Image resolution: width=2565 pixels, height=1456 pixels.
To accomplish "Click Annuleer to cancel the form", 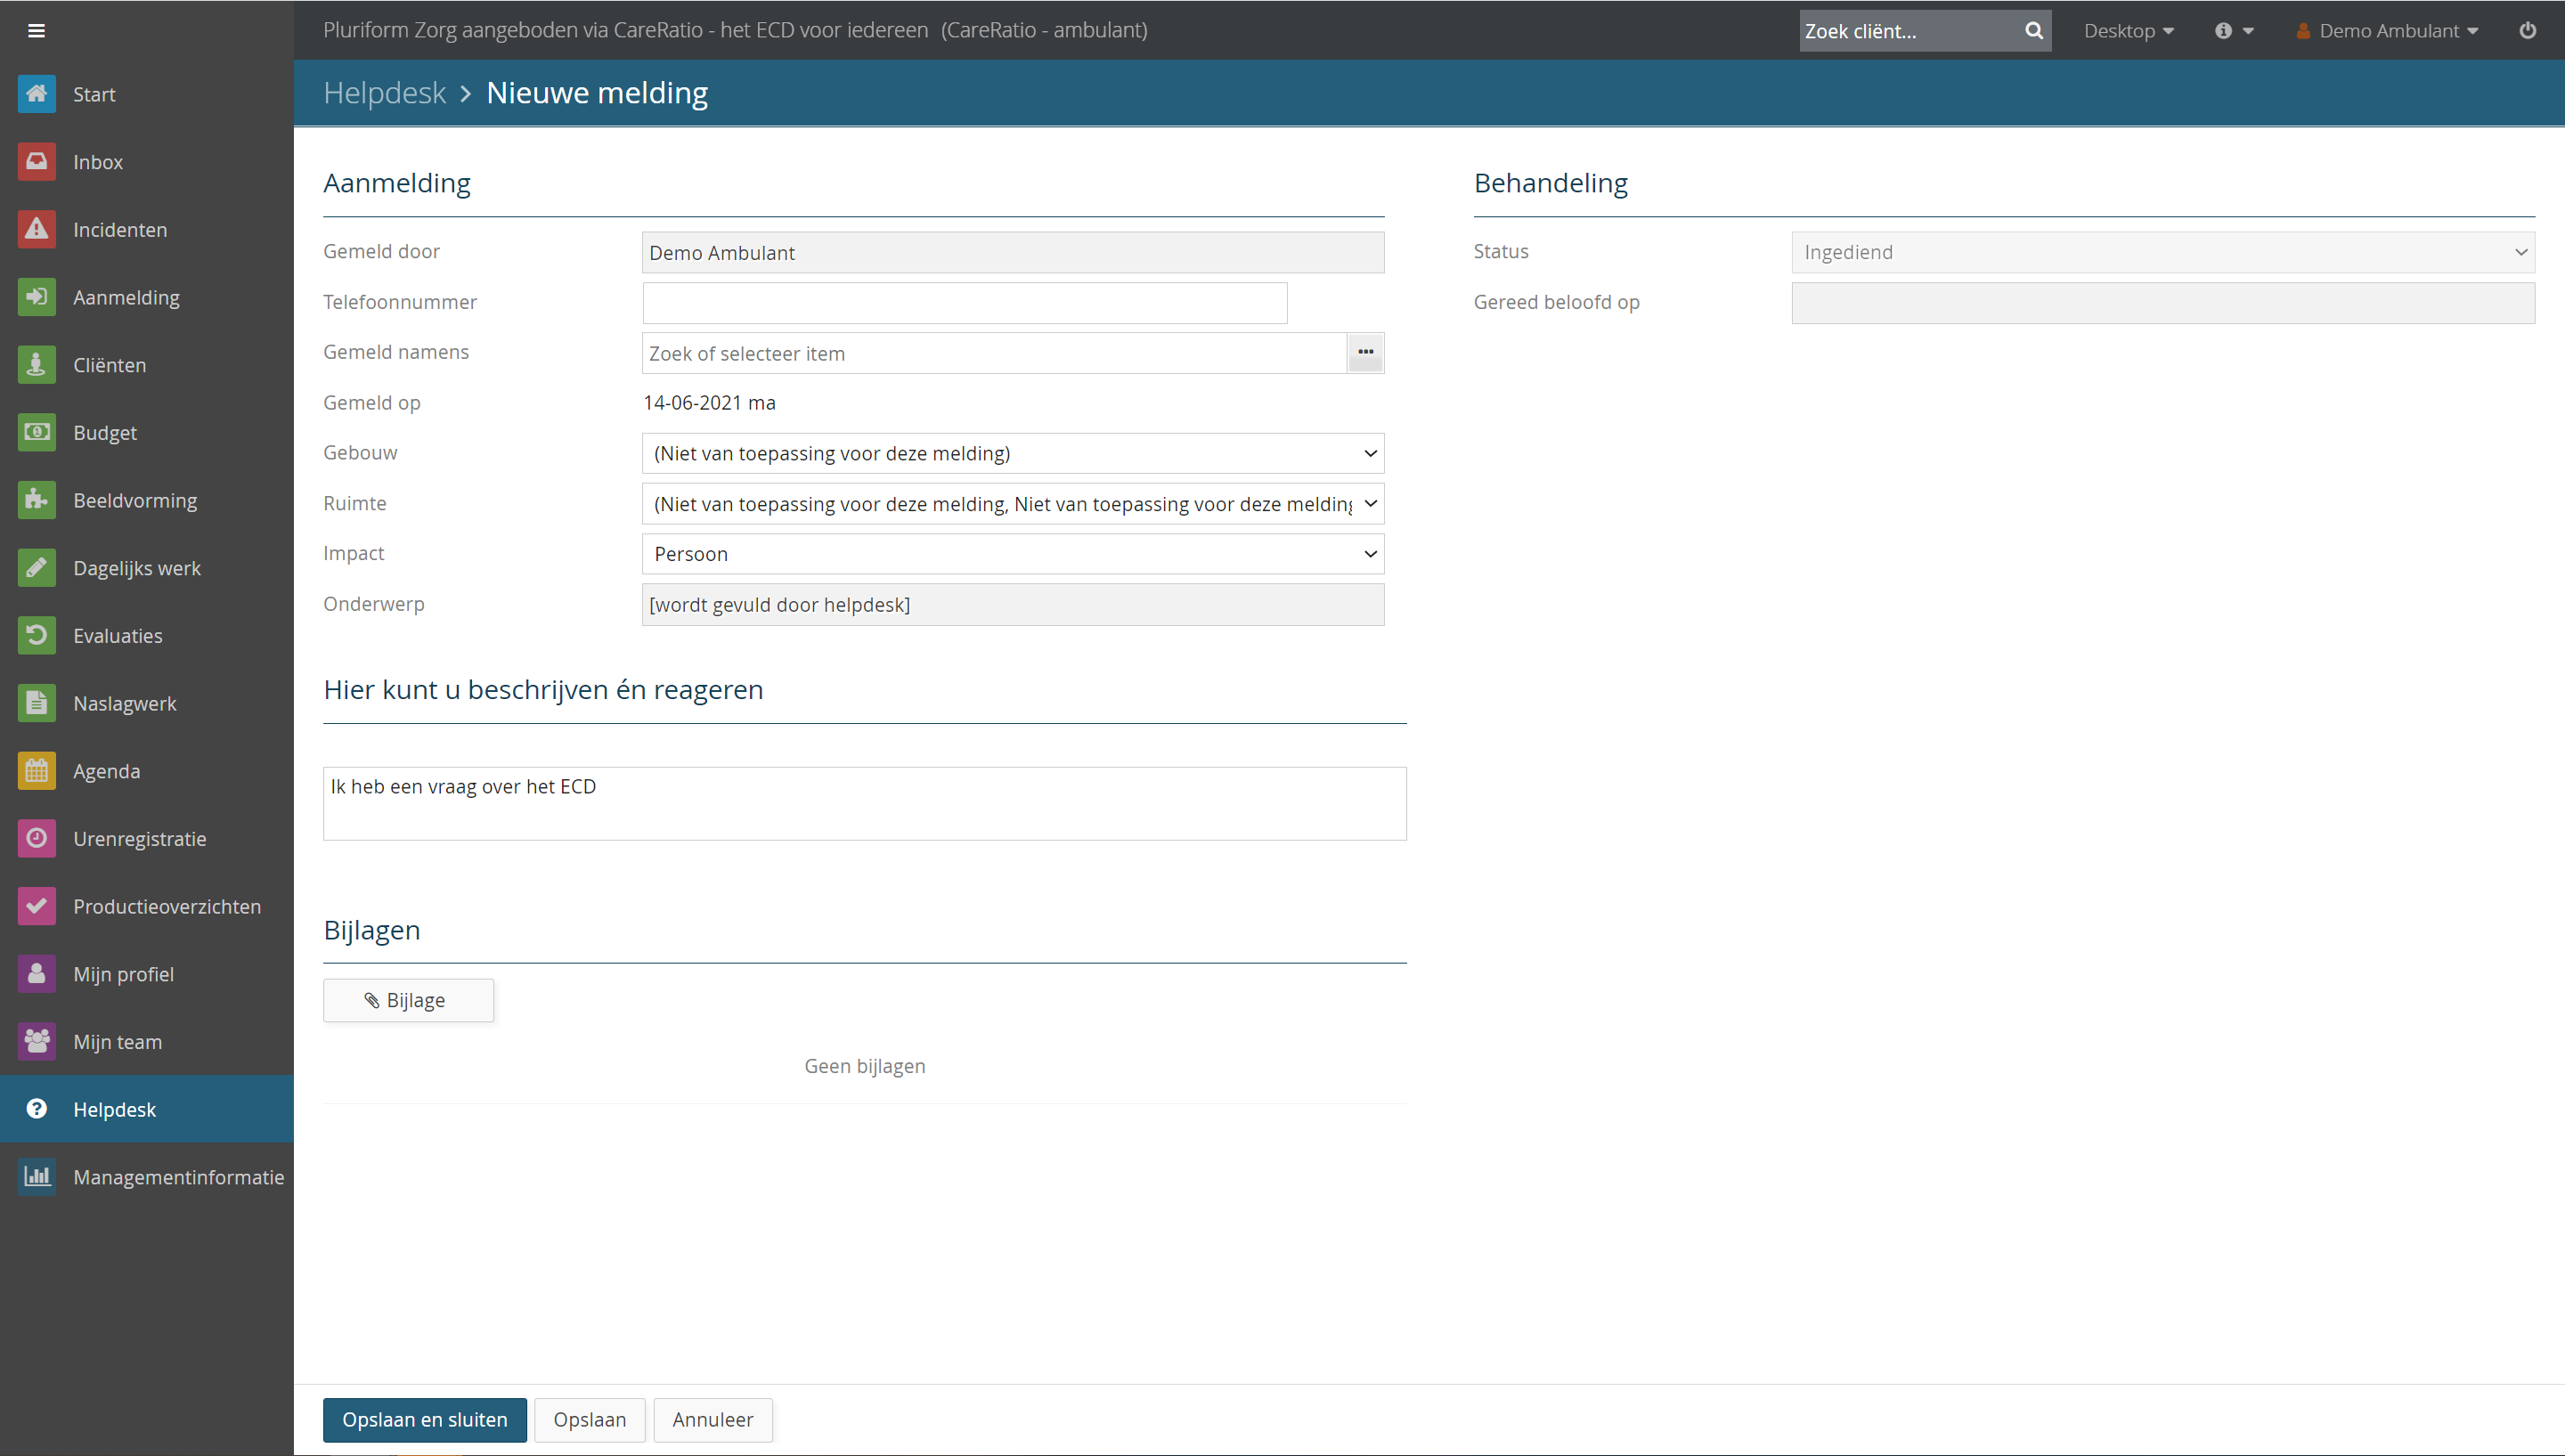I will click(713, 1419).
